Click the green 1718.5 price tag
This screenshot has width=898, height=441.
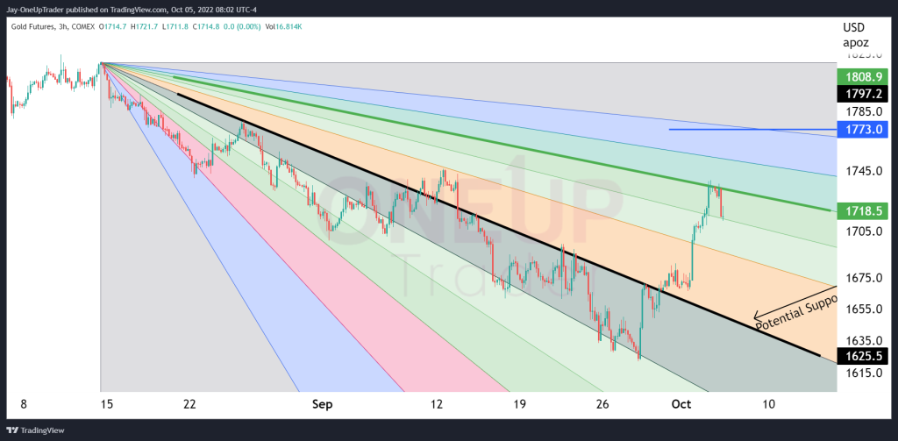[x=863, y=211]
